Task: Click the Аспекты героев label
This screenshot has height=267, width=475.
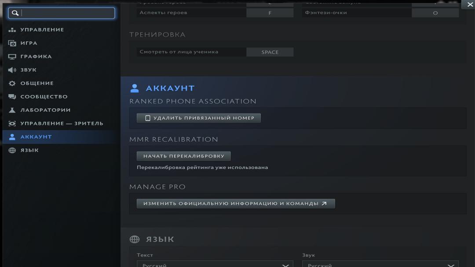Action: coord(163,12)
